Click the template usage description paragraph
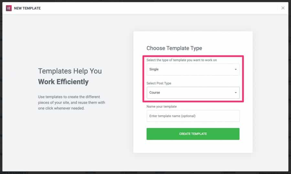291x174 pixels. point(71,103)
